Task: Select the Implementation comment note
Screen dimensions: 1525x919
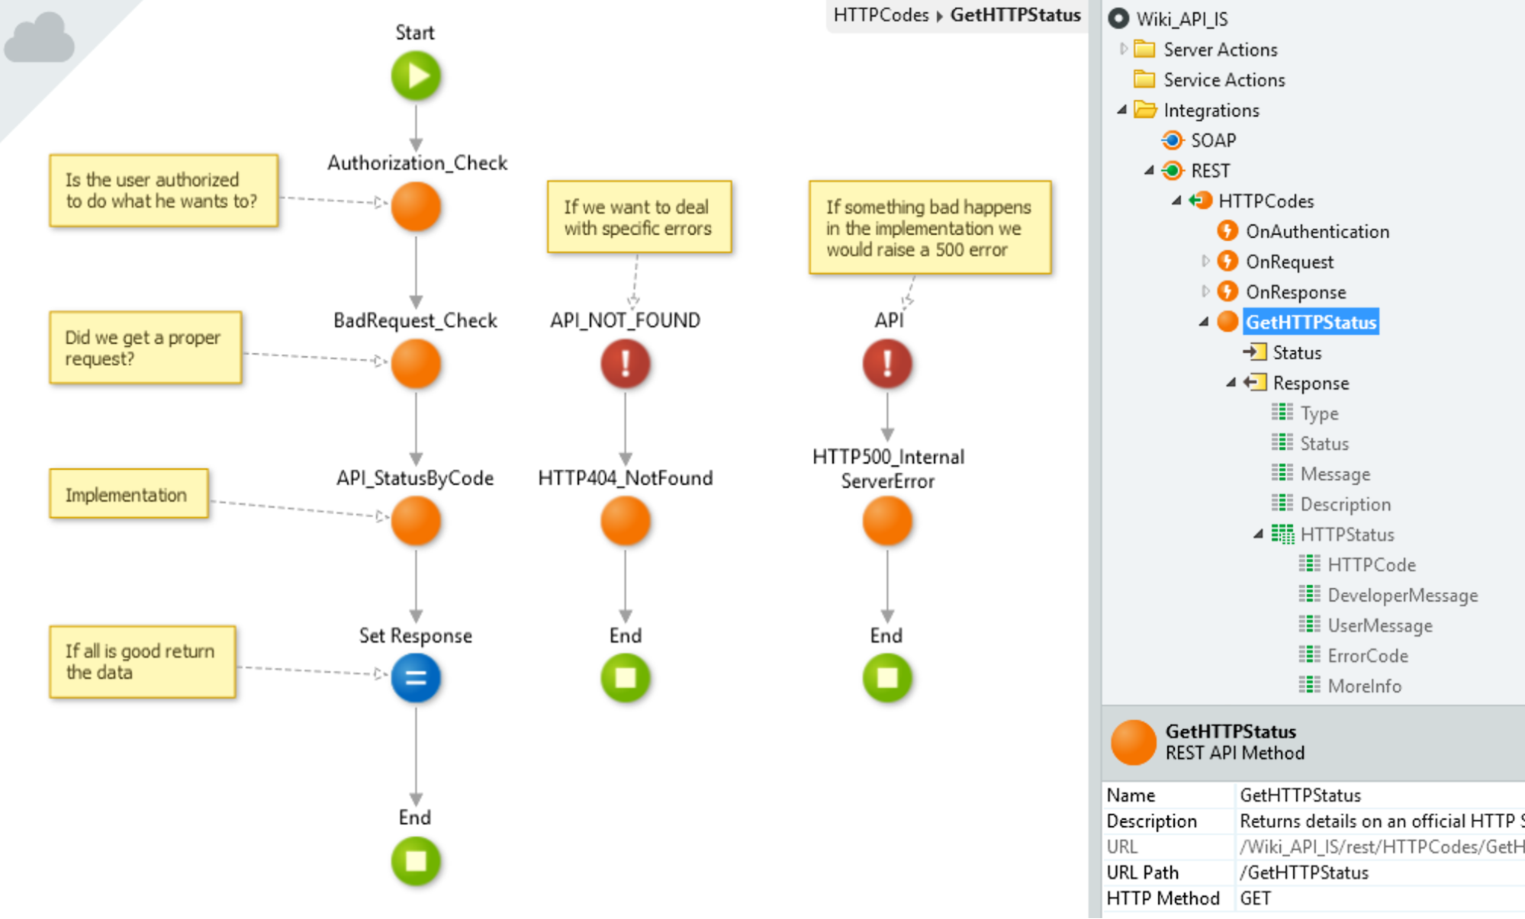Action: pyautogui.click(x=129, y=494)
